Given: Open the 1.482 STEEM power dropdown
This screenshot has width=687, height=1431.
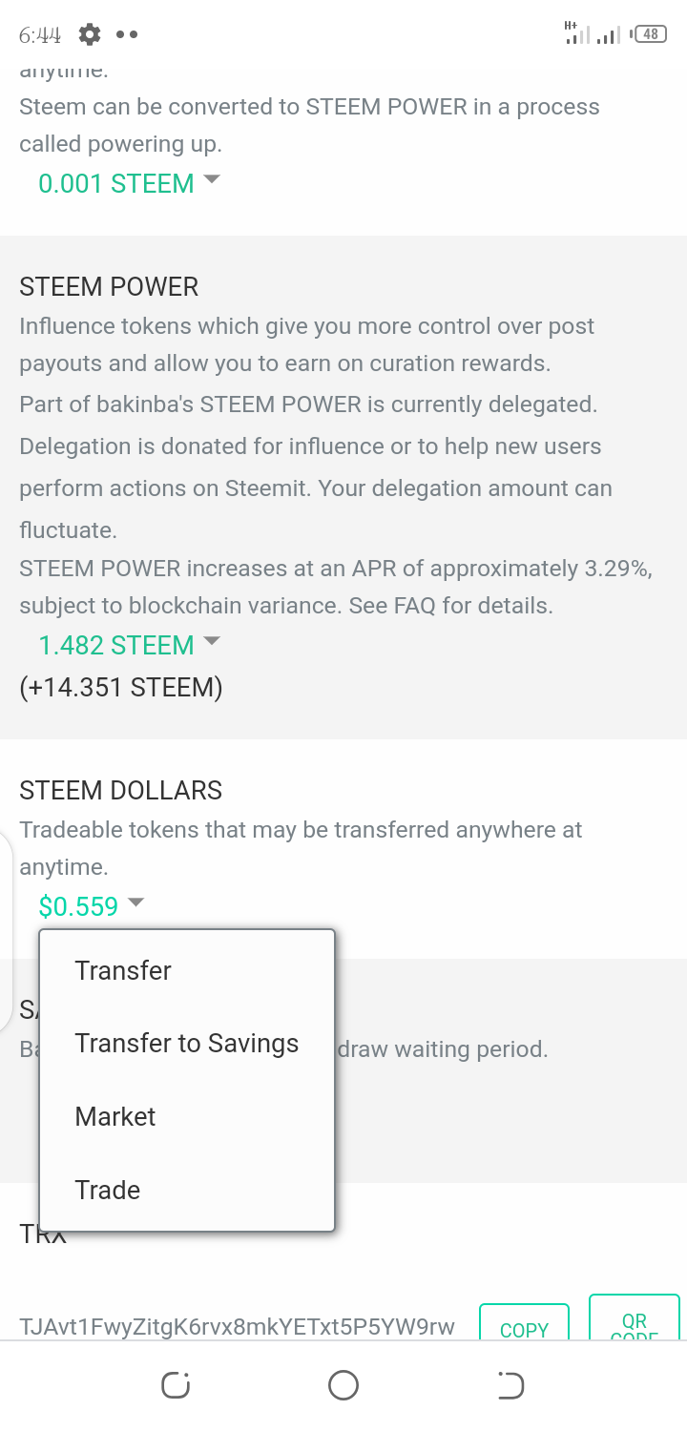Looking at the screenshot, I should [x=116, y=646].
